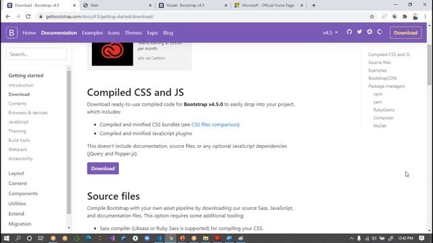This screenshot has width=433, height=243.
Task: Bookmark this page with the star icon
Action: 371,16
